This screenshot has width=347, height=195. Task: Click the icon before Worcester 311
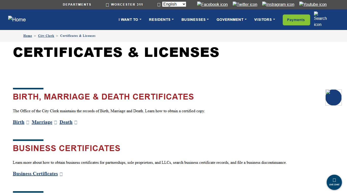point(107,5)
